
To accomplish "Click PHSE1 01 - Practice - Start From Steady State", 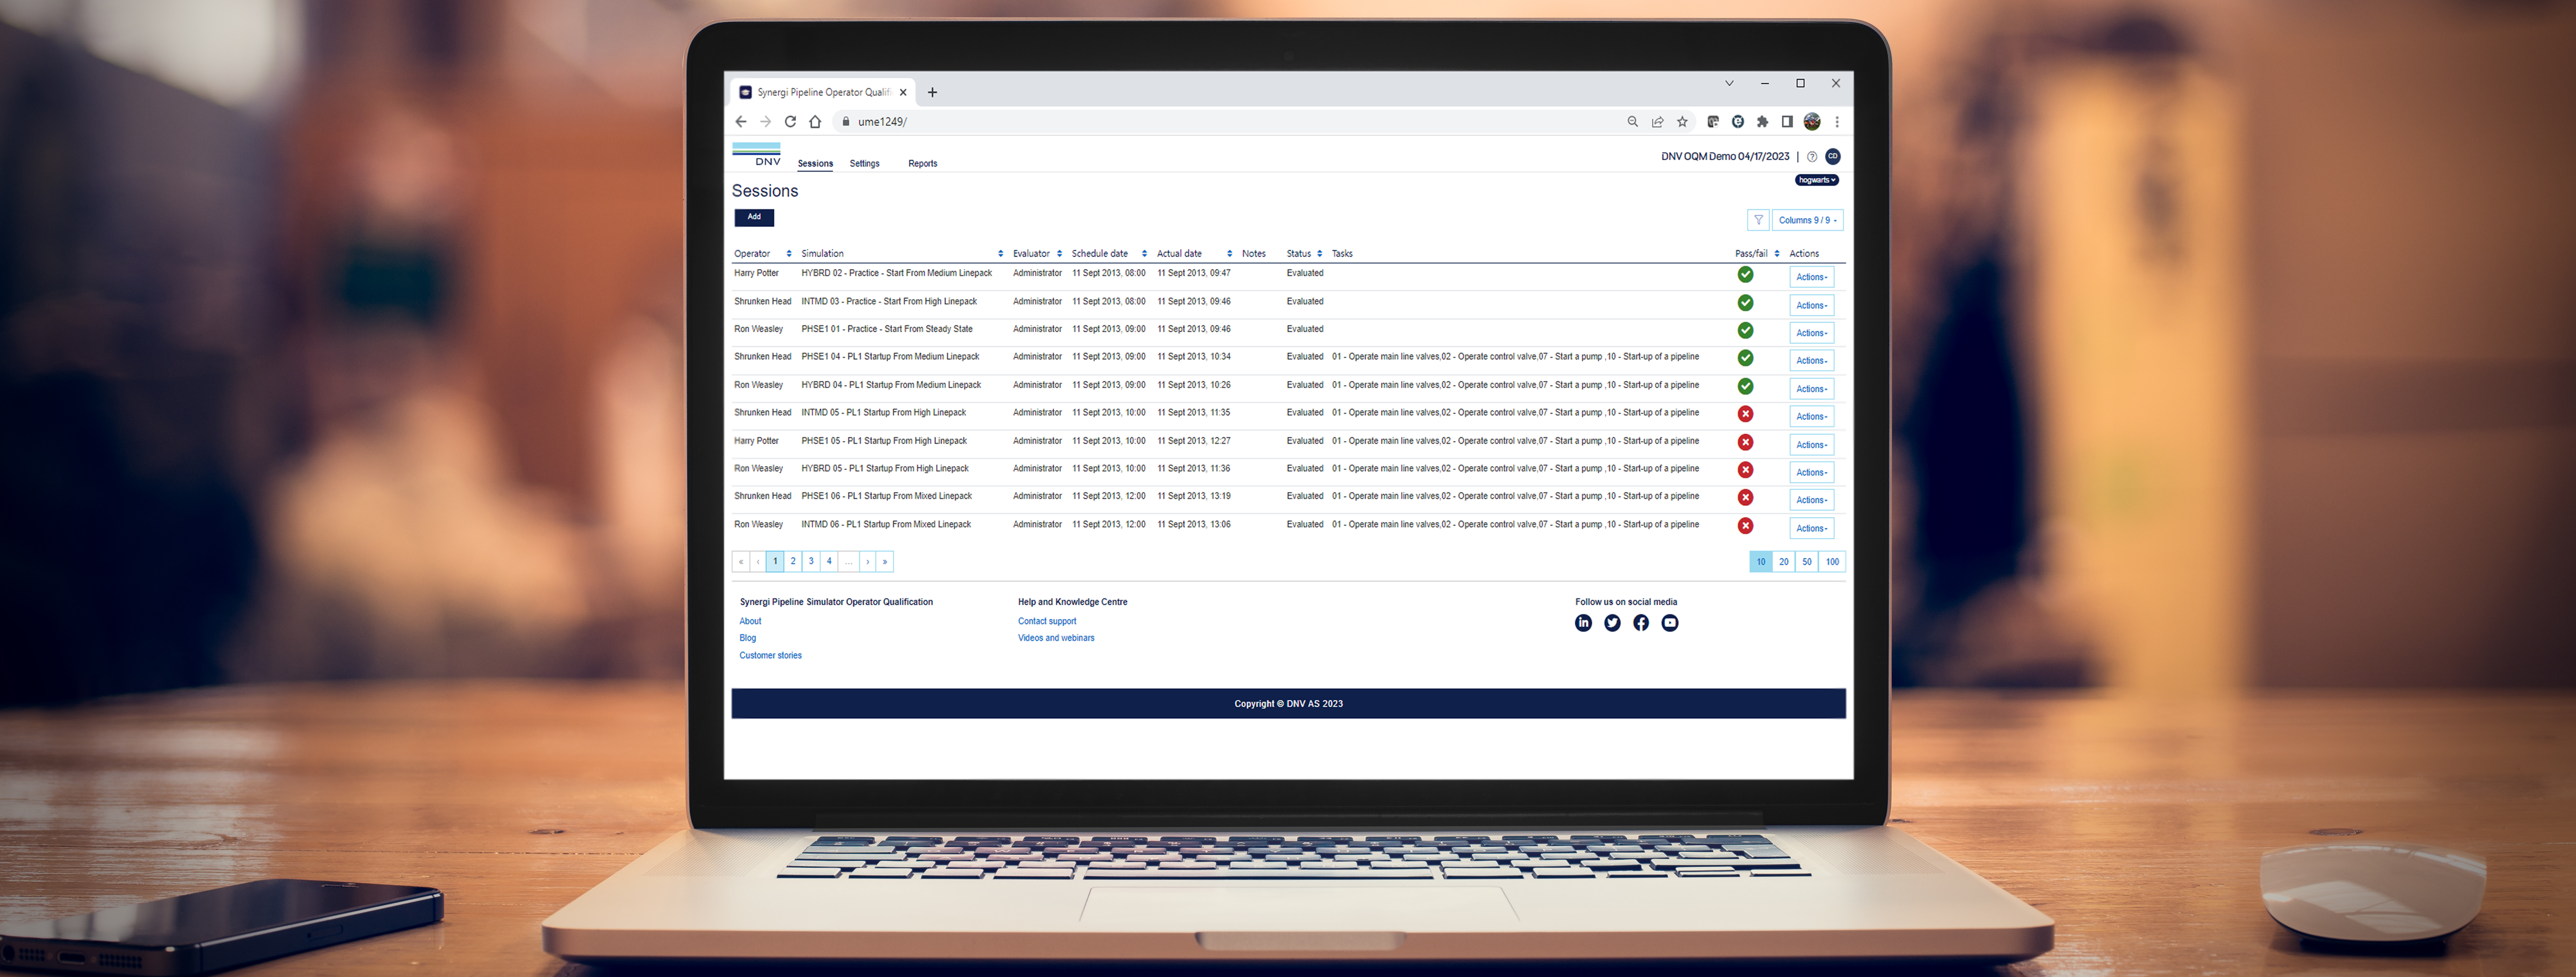I will point(887,329).
